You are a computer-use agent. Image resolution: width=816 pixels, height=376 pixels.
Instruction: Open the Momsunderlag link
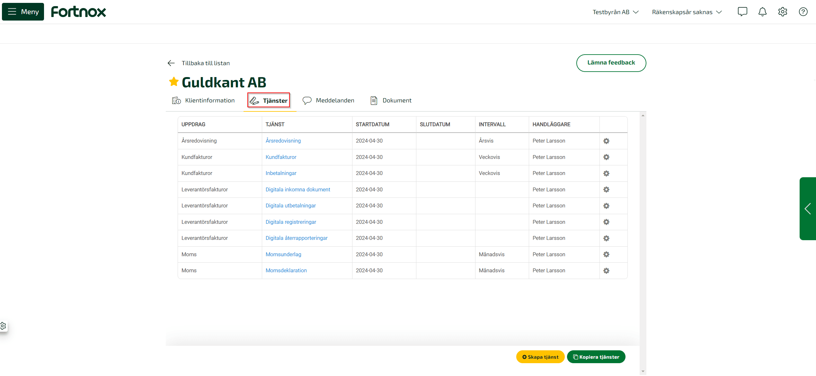[283, 254]
